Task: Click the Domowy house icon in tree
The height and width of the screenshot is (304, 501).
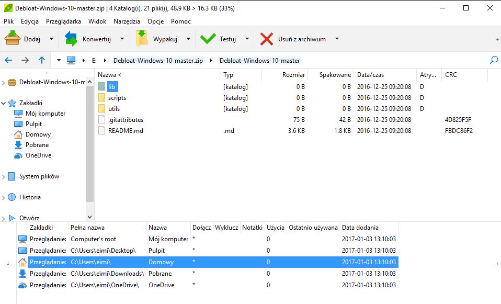Action: [x=18, y=134]
